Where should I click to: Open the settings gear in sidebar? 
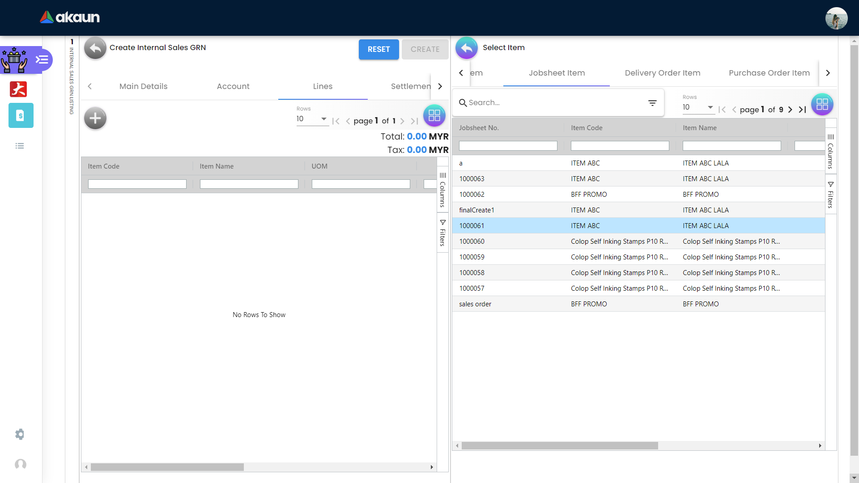coord(20,434)
